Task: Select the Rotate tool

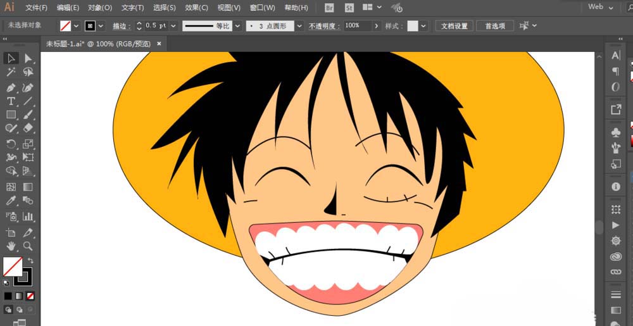Action: point(11,144)
